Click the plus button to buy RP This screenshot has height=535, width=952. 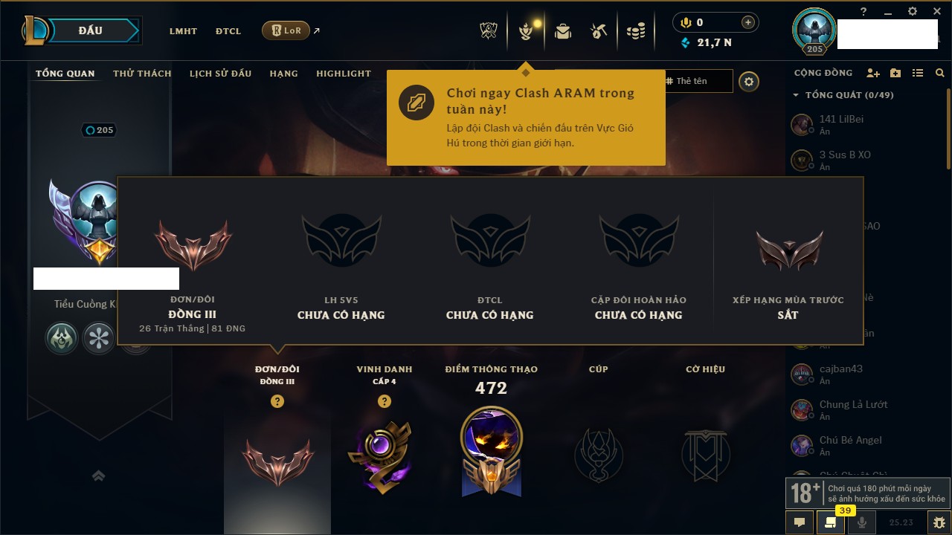(748, 22)
